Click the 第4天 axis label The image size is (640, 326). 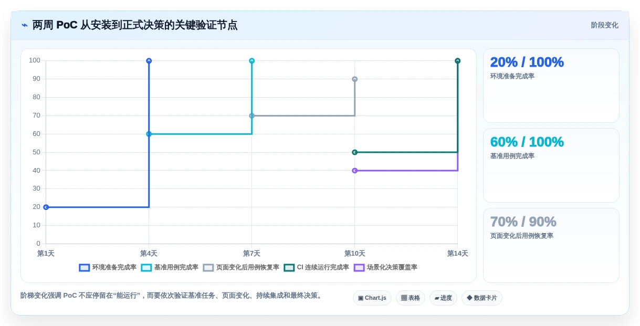tap(149, 254)
